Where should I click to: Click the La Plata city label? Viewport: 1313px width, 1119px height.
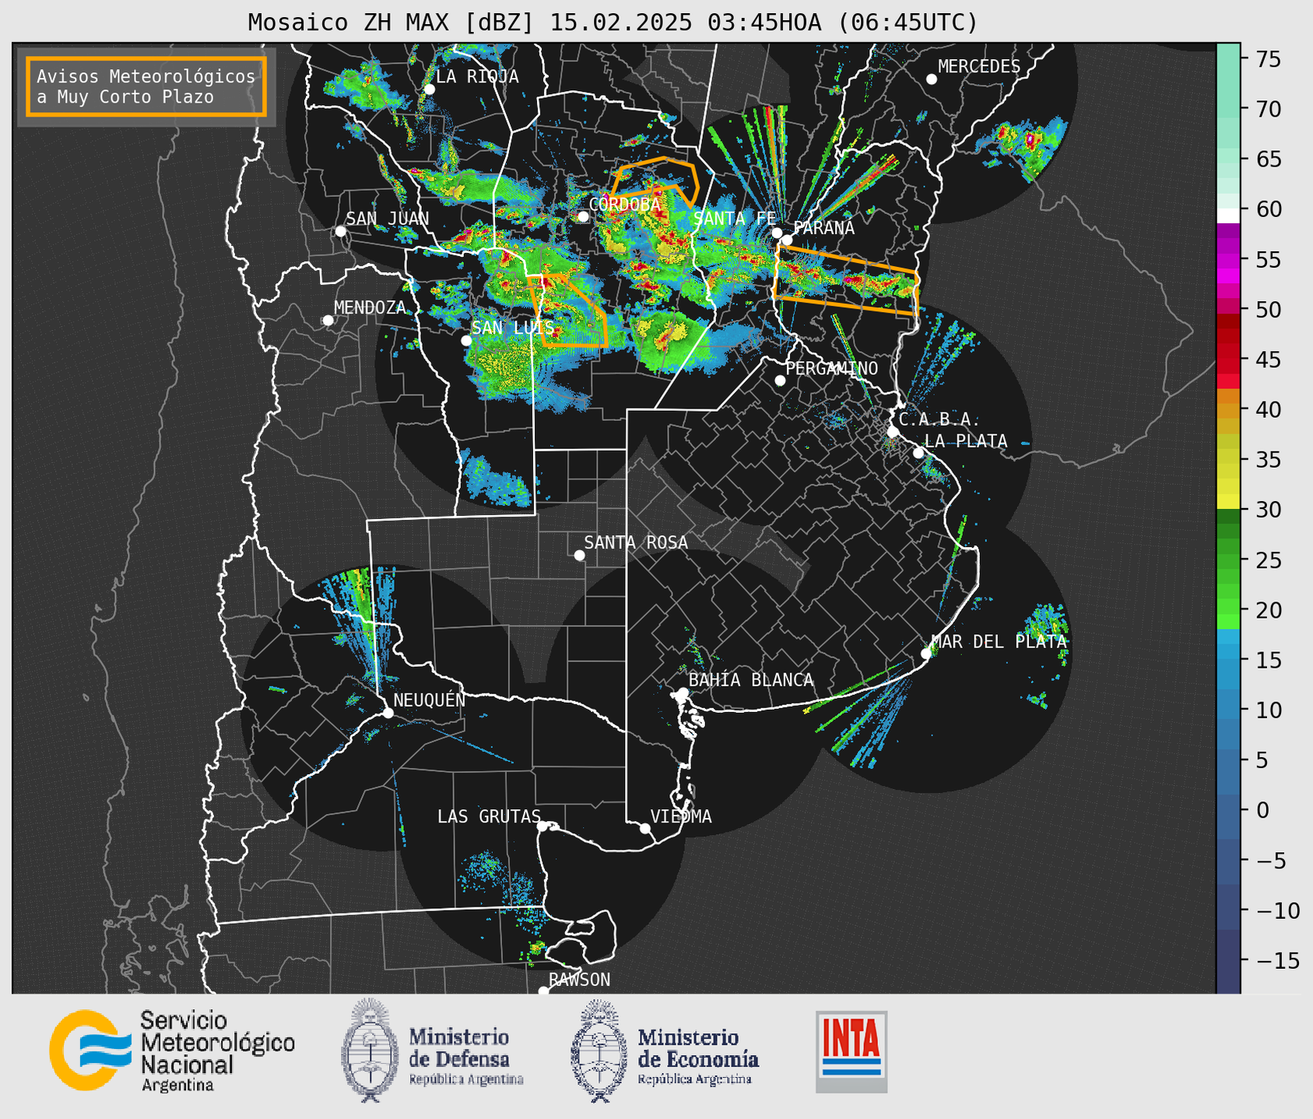966,441
